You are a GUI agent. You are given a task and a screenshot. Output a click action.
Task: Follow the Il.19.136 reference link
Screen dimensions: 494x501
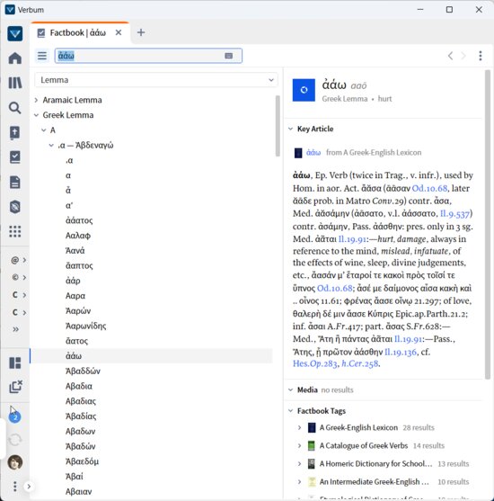pyautogui.click(x=401, y=352)
